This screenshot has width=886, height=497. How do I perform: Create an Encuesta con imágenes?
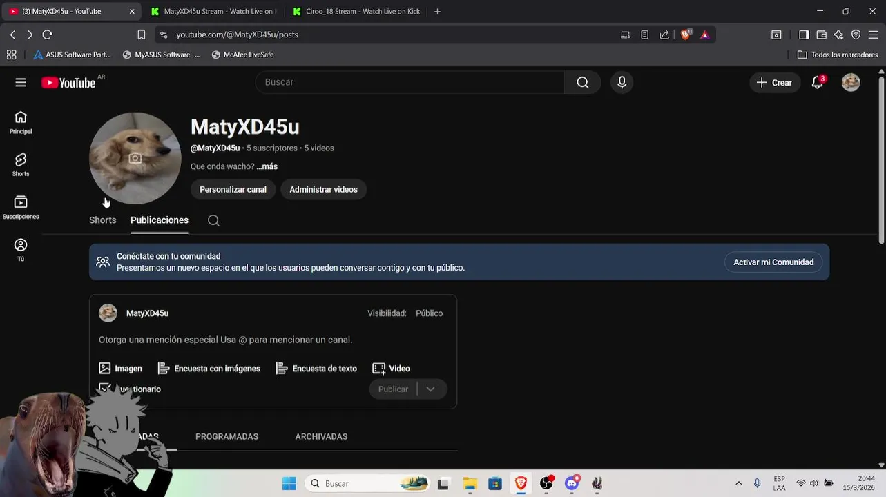[209, 369]
